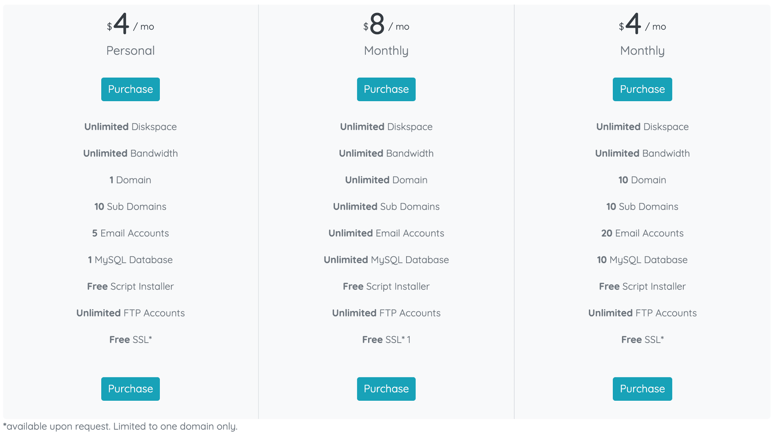Screen dimensions: 775x435
Task: Click bottom Purchase button in middle Monthly column
Action: pos(386,389)
